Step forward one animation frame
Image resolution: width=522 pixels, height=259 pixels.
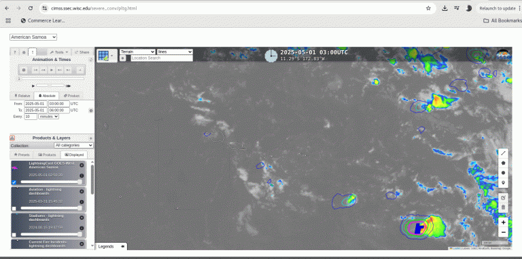point(60,70)
